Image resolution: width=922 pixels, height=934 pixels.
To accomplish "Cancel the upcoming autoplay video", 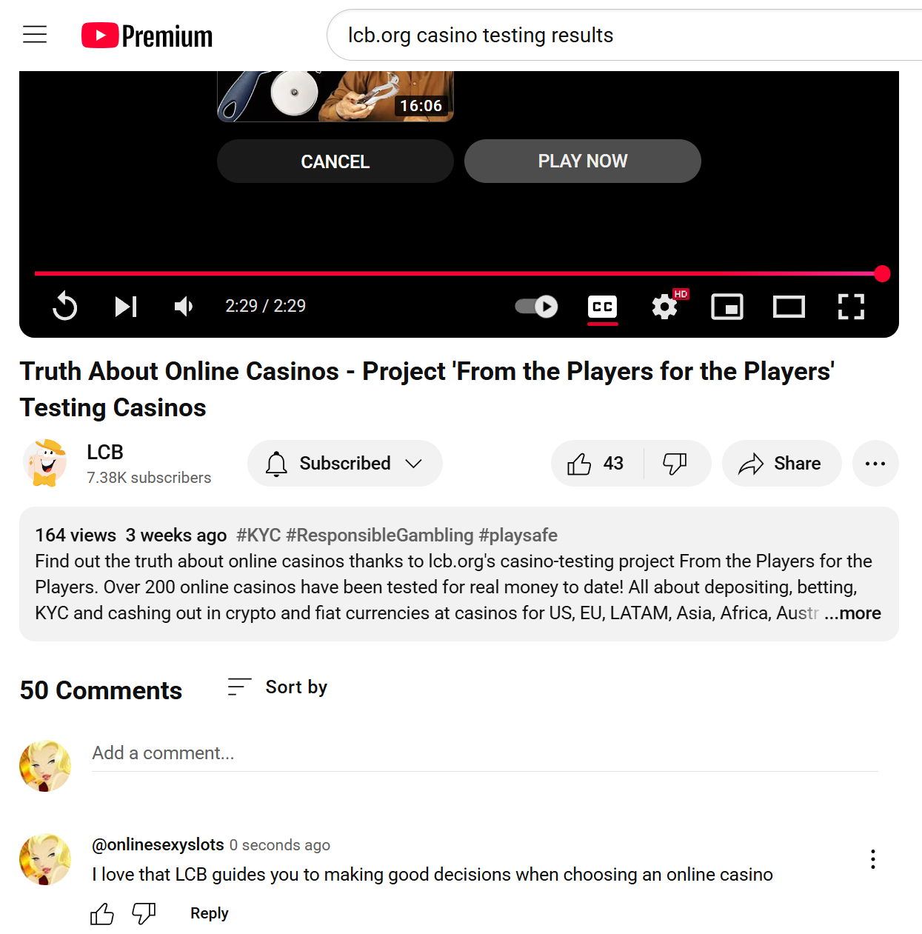I will 335,161.
